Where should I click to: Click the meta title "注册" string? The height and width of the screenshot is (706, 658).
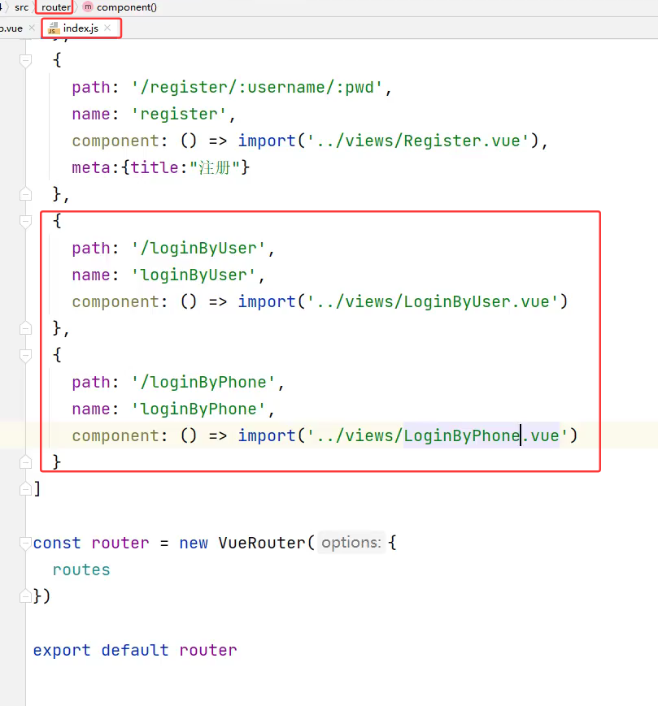pos(215,167)
